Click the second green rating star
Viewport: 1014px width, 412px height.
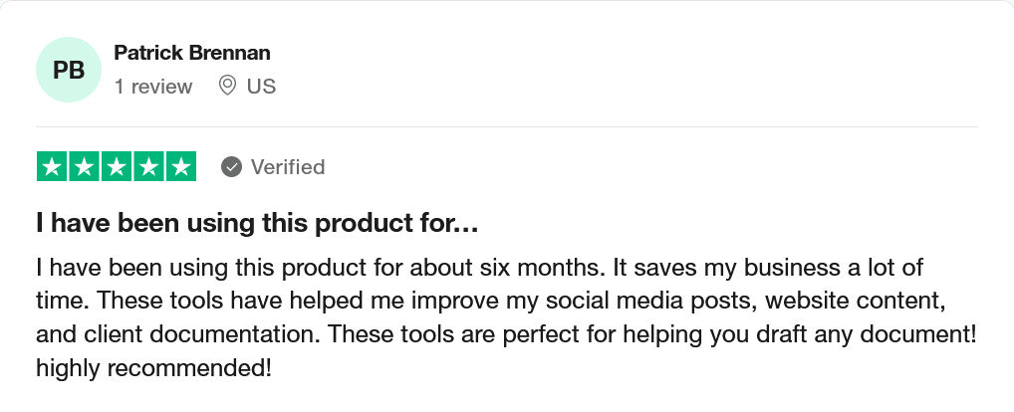point(84,167)
